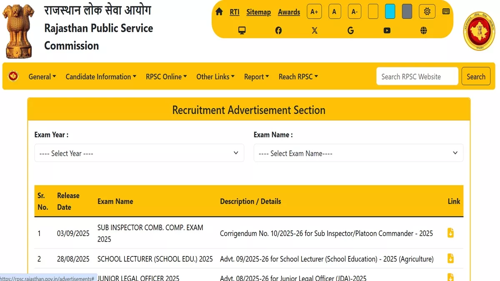Click the Search button

point(476,77)
